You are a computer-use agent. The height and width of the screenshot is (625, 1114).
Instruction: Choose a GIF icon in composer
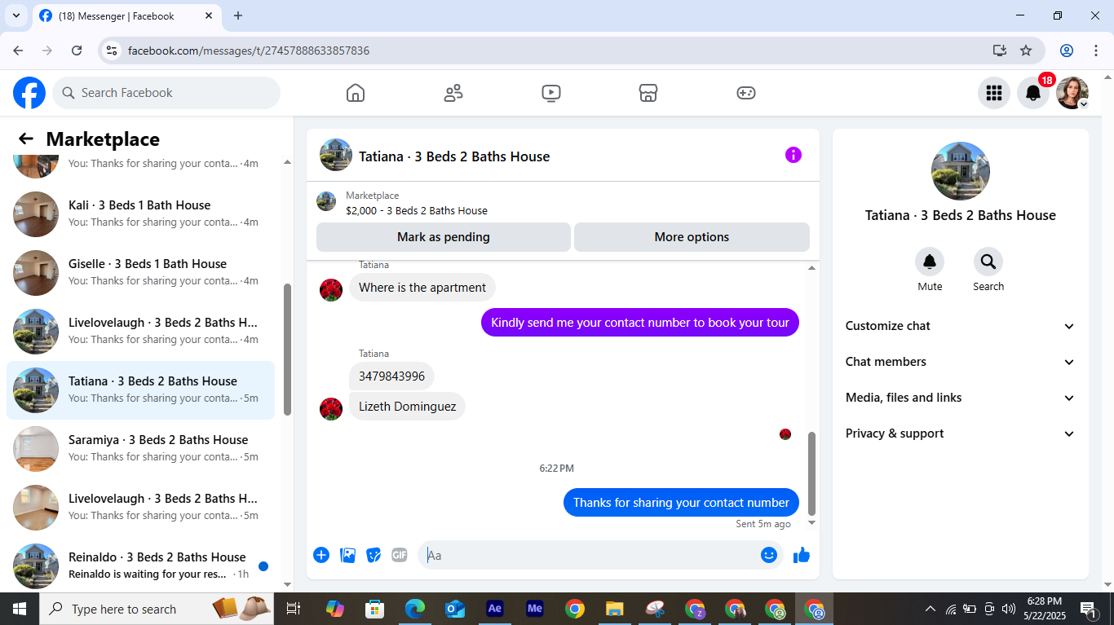click(400, 555)
